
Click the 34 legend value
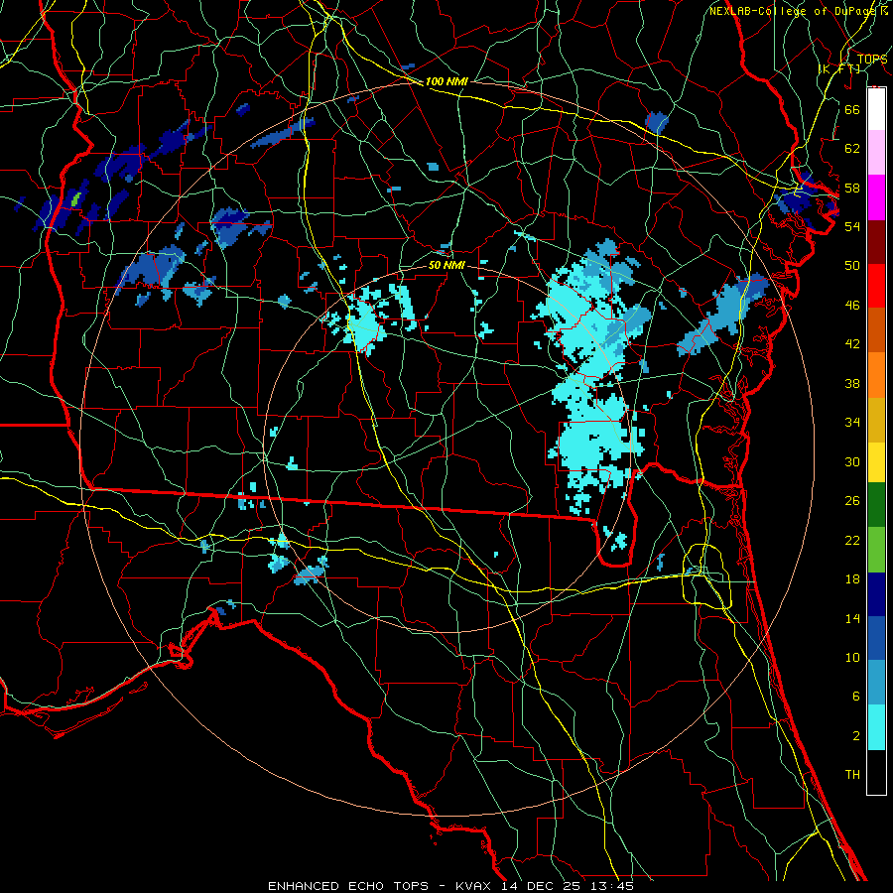tap(852, 423)
